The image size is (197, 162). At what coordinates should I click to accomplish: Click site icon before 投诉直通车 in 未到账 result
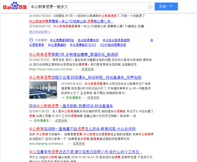tap(31, 121)
